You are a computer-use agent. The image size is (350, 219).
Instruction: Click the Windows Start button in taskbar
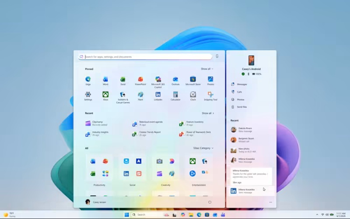point(126,215)
